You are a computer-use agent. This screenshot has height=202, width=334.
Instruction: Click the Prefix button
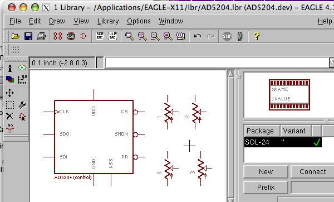pos(266,187)
